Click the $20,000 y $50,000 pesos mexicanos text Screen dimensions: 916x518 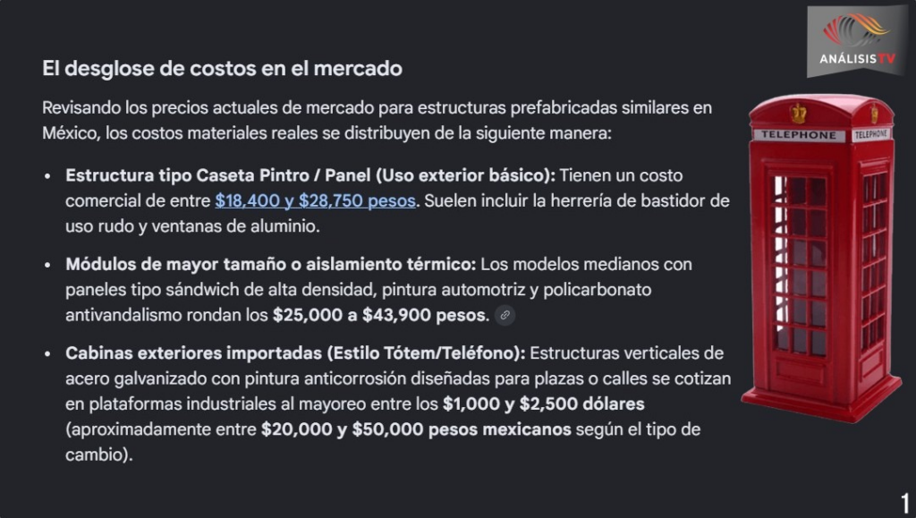[x=416, y=429]
